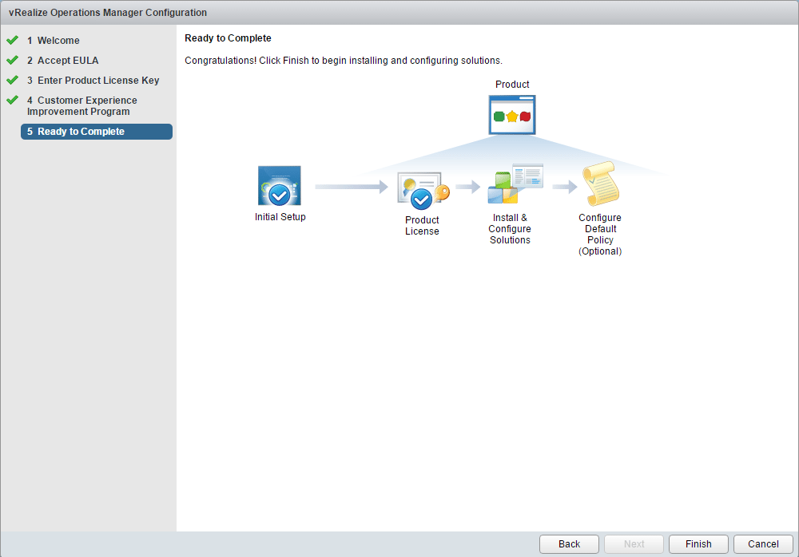Select step 5 Ready to Complete
Viewport: 799px width, 557px height.
[x=97, y=132]
